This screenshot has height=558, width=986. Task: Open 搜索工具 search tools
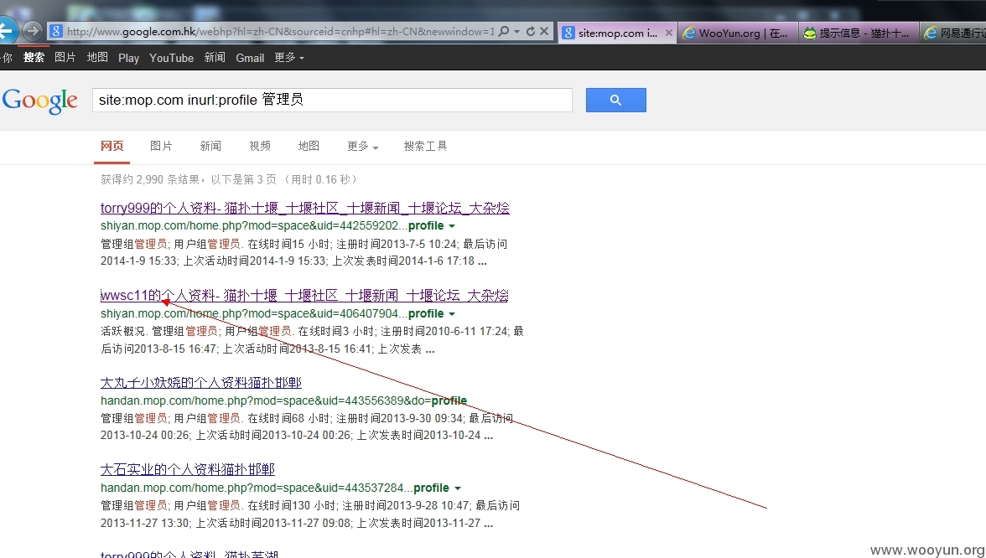(x=425, y=147)
